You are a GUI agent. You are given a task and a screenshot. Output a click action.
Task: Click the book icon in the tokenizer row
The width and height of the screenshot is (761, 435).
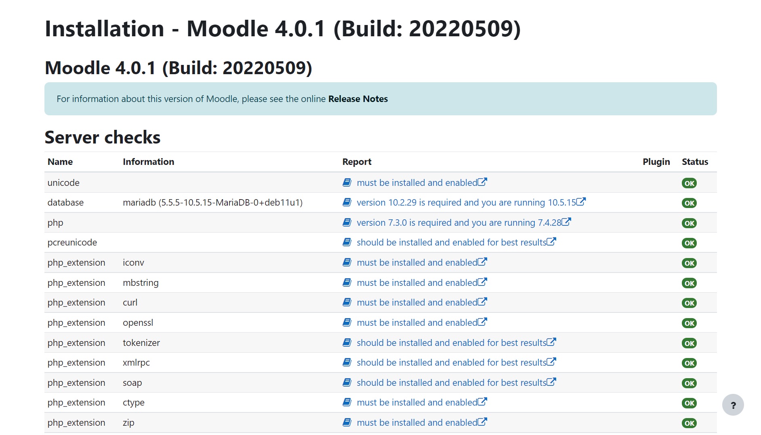(347, 343)
